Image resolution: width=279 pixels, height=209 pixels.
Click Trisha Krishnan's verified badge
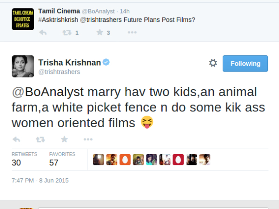(106, 63)
